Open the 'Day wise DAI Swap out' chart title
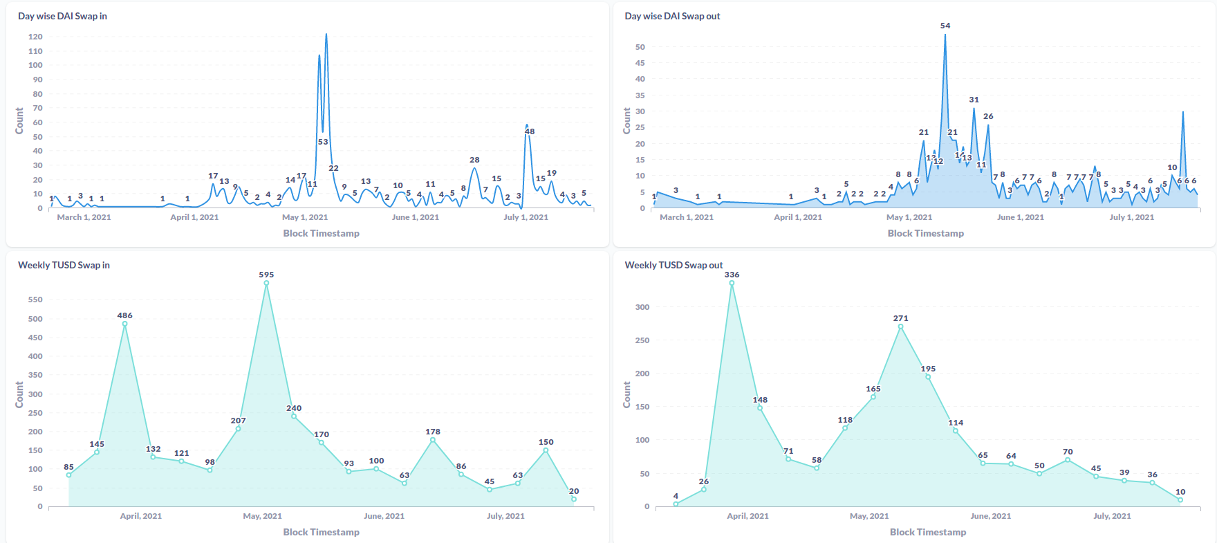The width and height of the screenshot is (1217, 543). 672,16
